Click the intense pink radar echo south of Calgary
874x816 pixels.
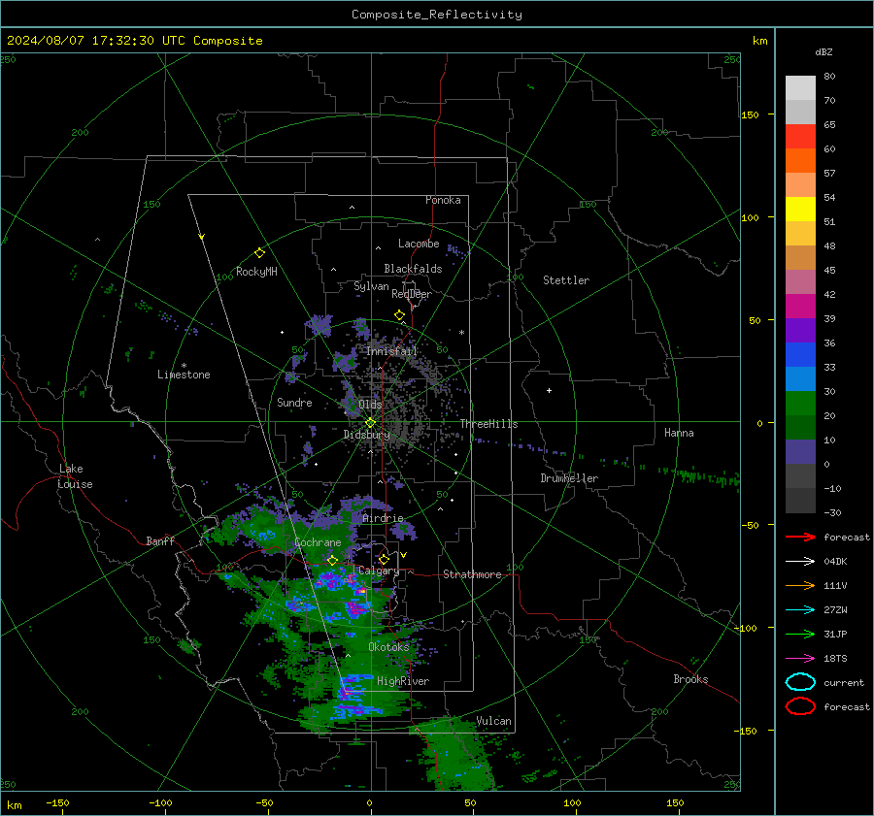tap(356, 607)
